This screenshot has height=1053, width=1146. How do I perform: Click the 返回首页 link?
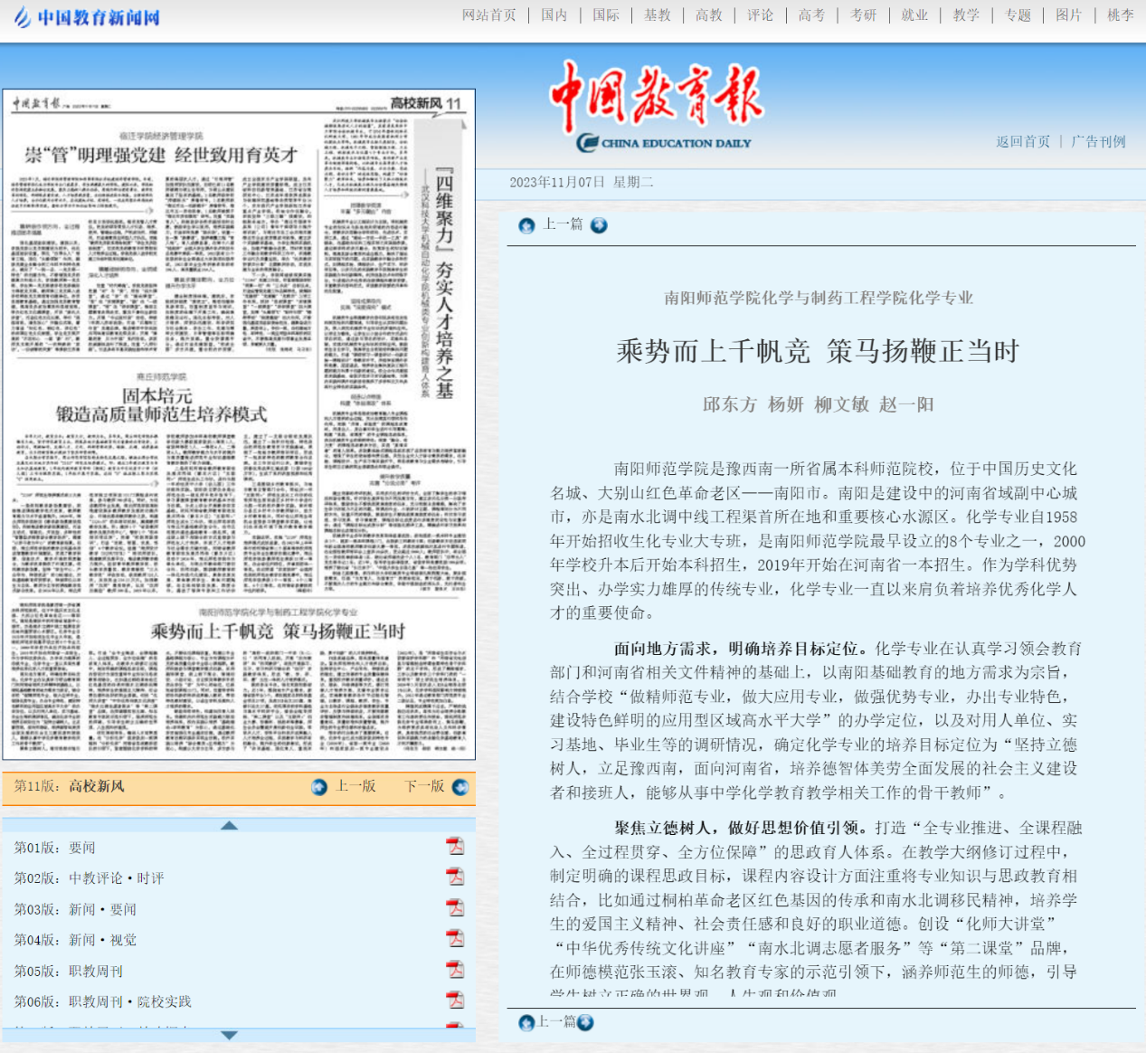pyautogui.click(x=1023, y=142)
